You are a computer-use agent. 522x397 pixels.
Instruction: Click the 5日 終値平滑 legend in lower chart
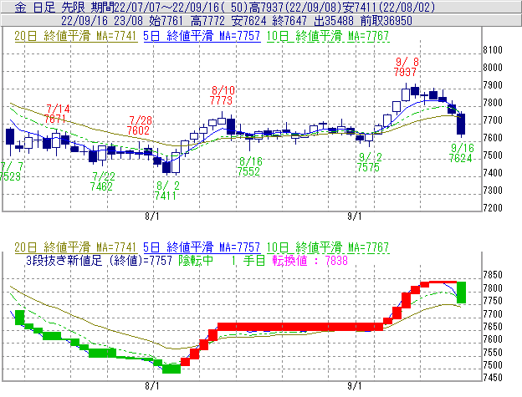(202, 247)
